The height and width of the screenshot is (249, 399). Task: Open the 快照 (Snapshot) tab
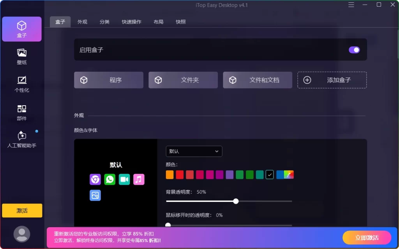(x=182, y=22)
